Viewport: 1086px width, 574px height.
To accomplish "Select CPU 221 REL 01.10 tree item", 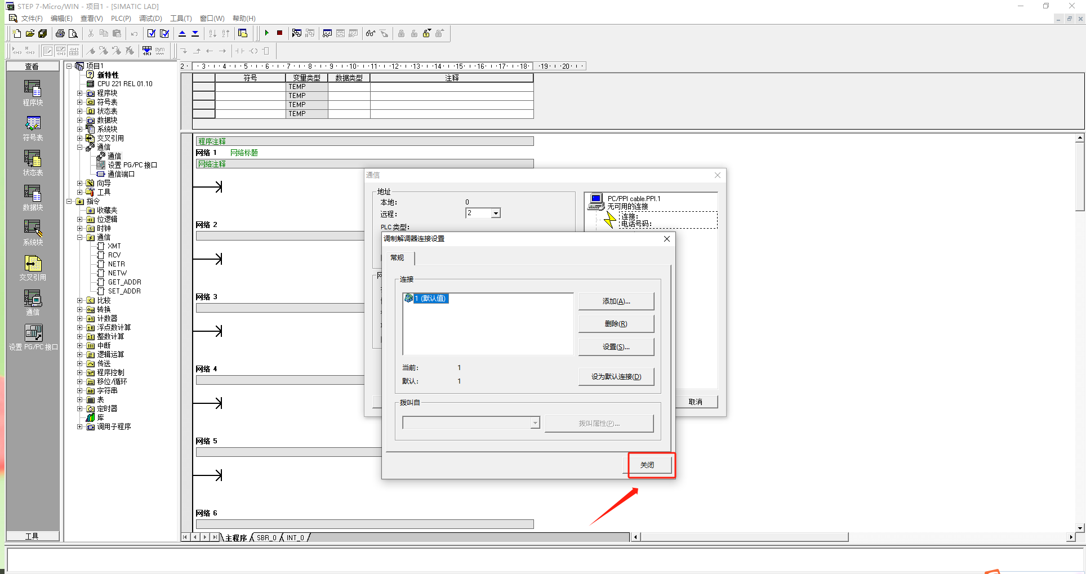I will (124, 84).
